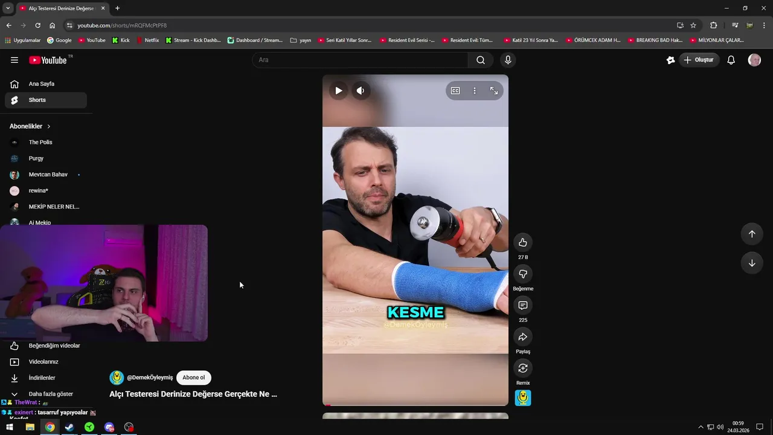Screen dimensions: 773x435
Task: Go back in browser history
Action: pyautogui.click(x=8, y=25)
